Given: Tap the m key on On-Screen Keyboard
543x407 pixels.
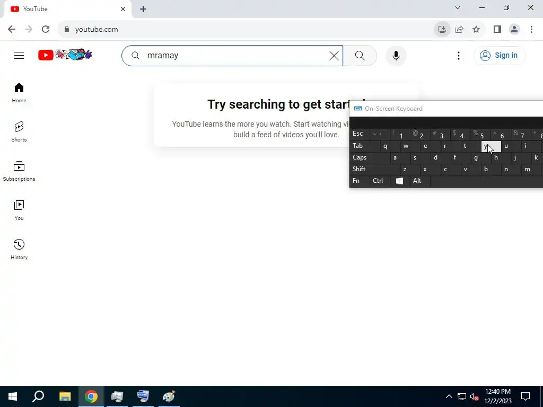Looking at the screenshot, I should (531, 169).
